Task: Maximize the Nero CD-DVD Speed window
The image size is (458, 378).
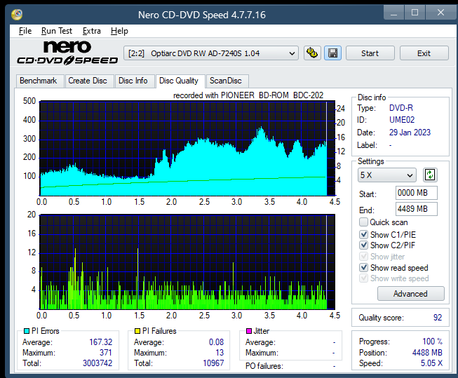Action: pos(415,13)
